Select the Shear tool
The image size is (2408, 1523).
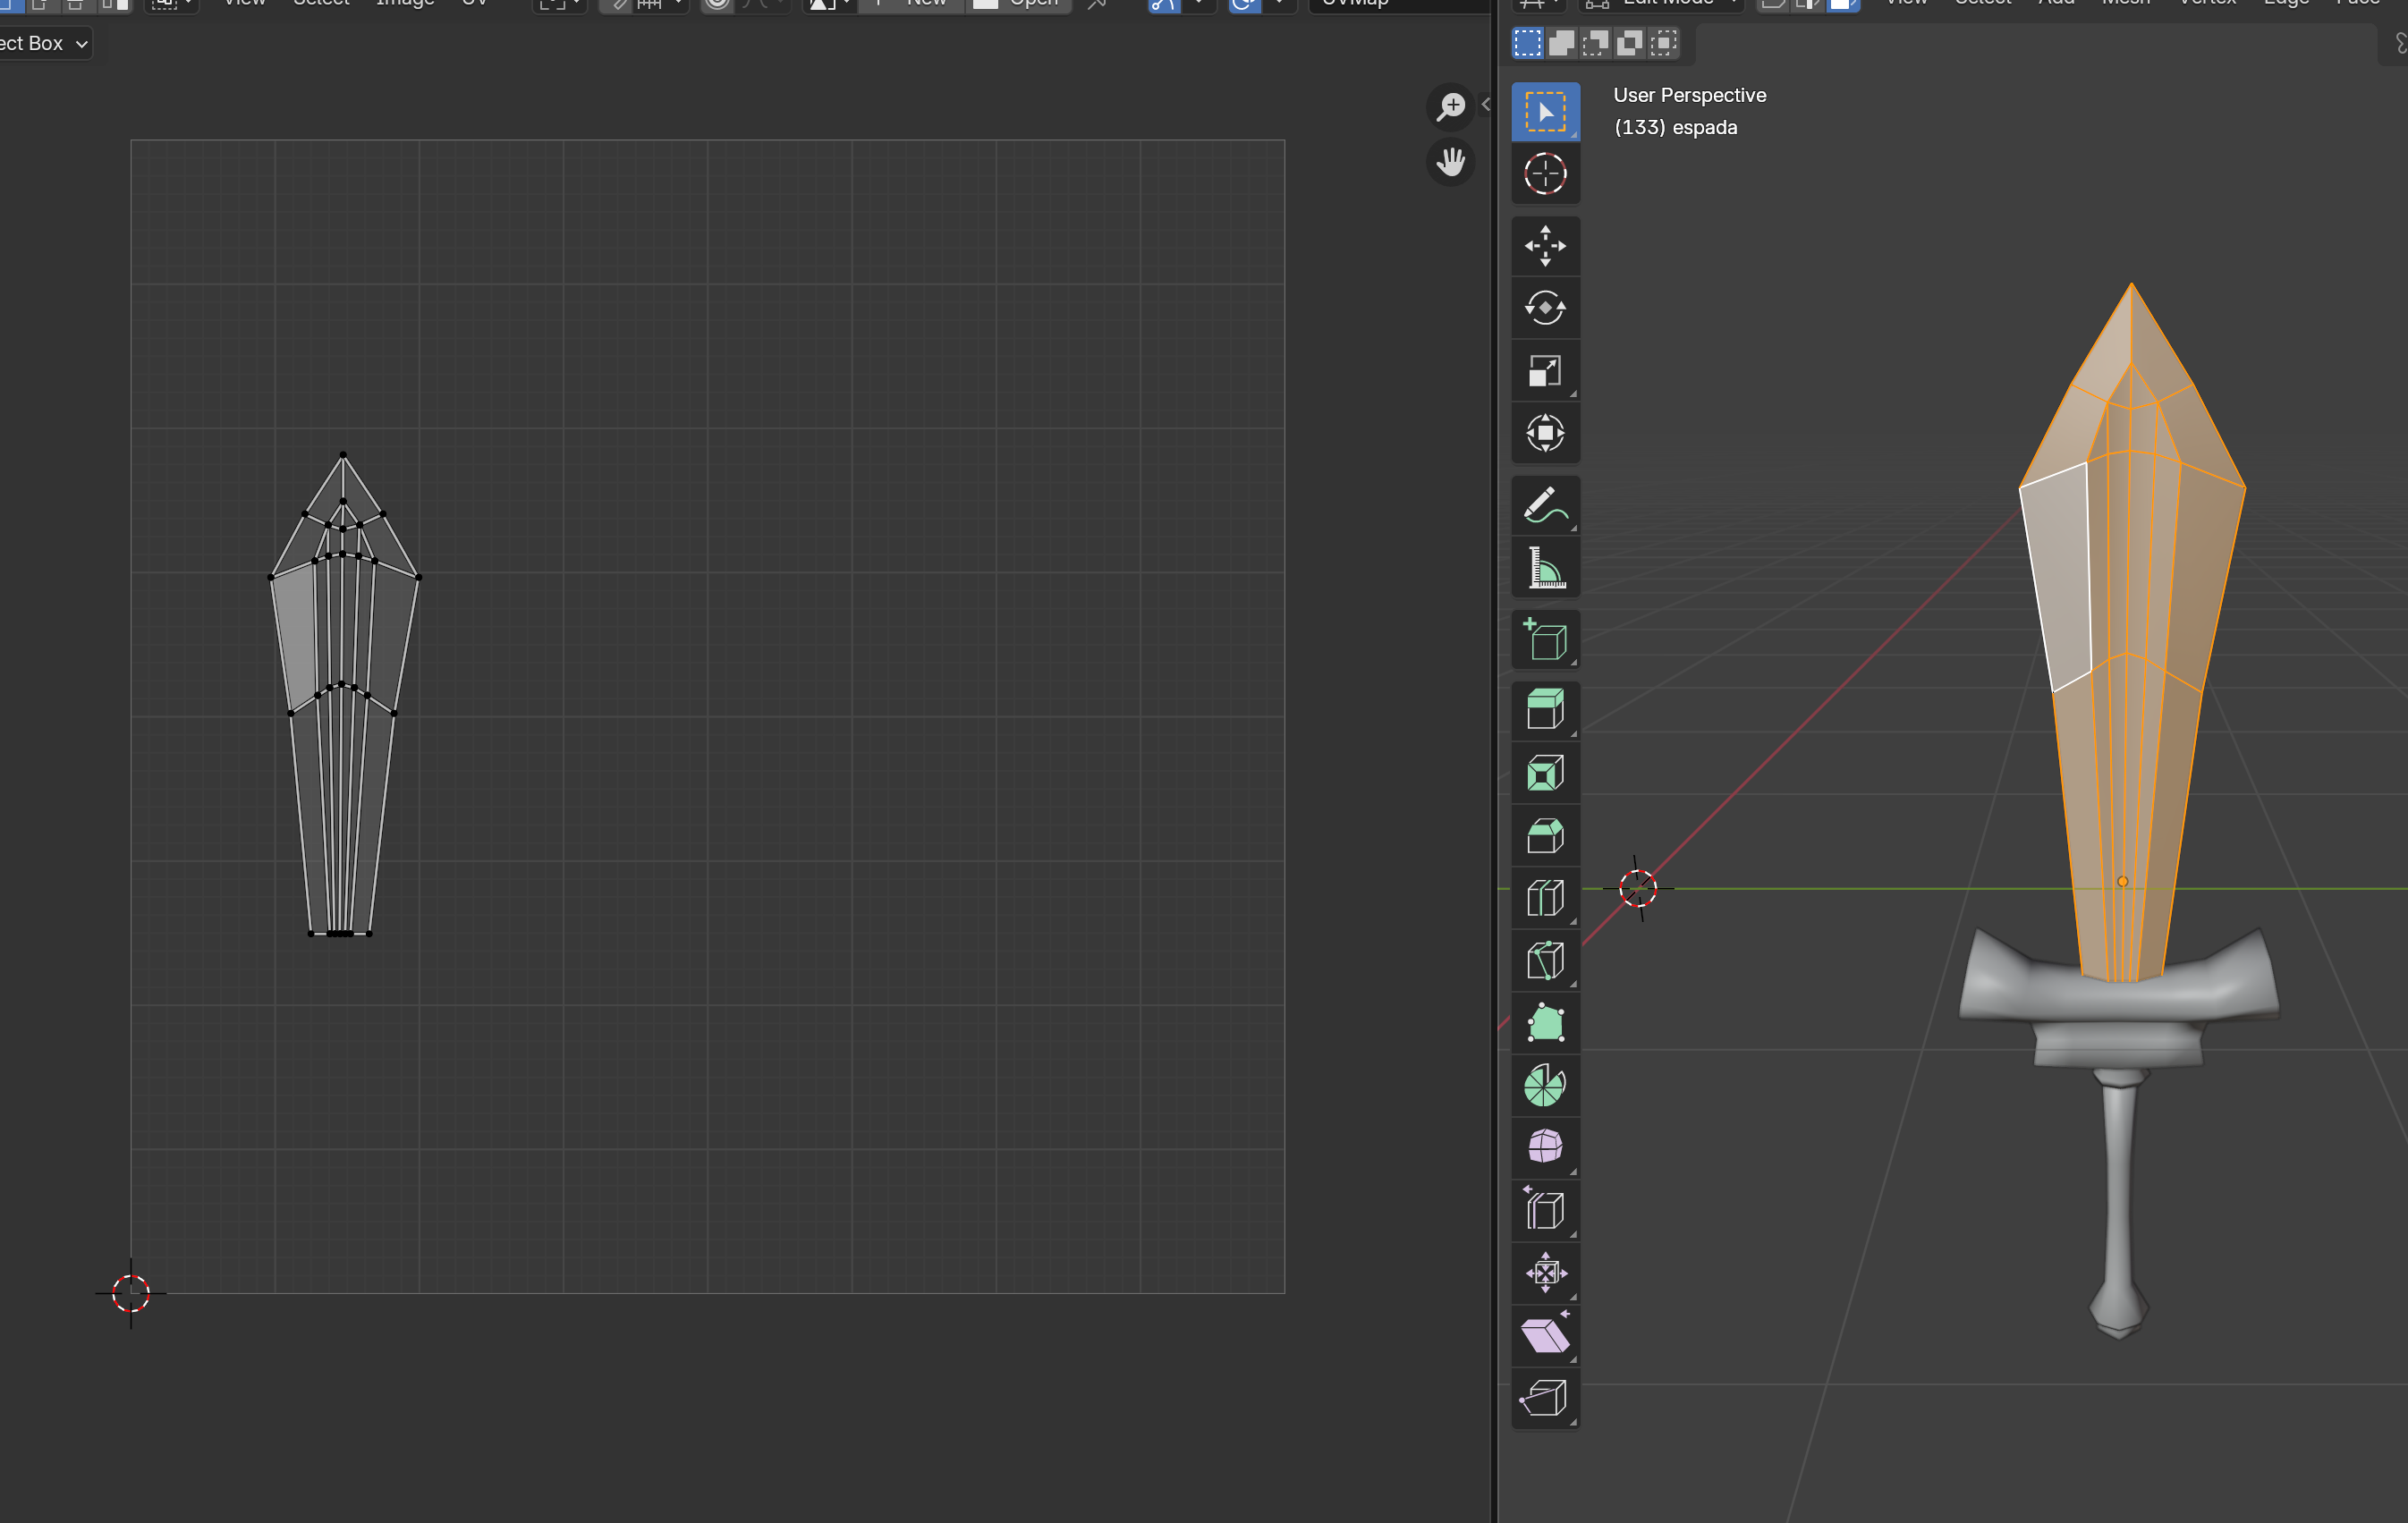(1545, 1335)
